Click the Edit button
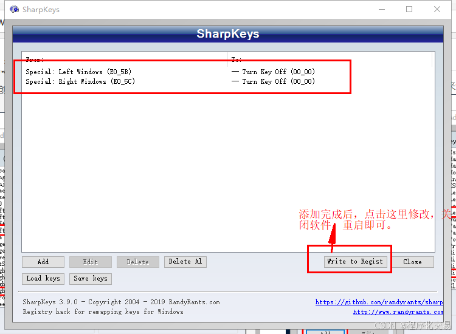456x334 pixels. point(91,262)
